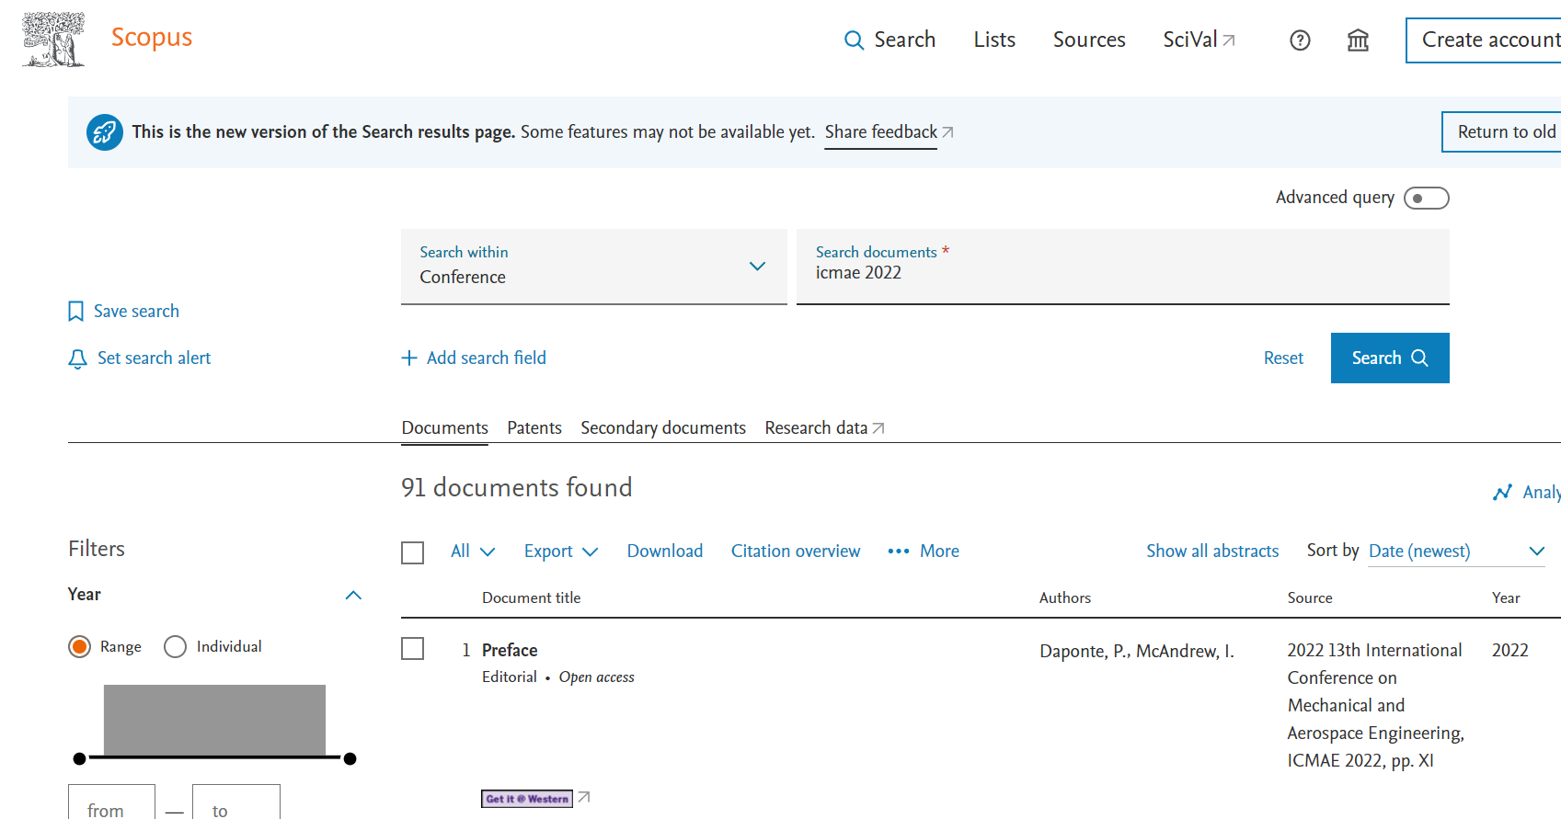Click the Save search bookmark icon
The height and width of the screenshot is (819, 1561).
point(76,312)
